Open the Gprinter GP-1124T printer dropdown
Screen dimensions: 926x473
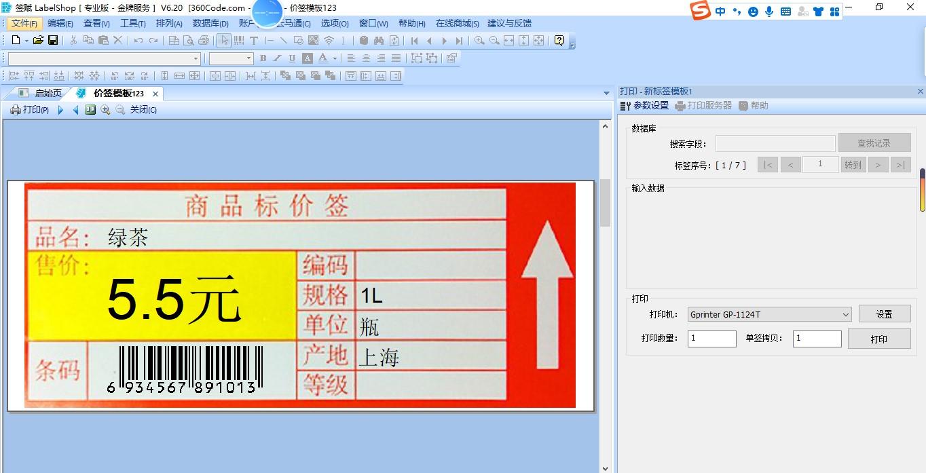point(769,314)
